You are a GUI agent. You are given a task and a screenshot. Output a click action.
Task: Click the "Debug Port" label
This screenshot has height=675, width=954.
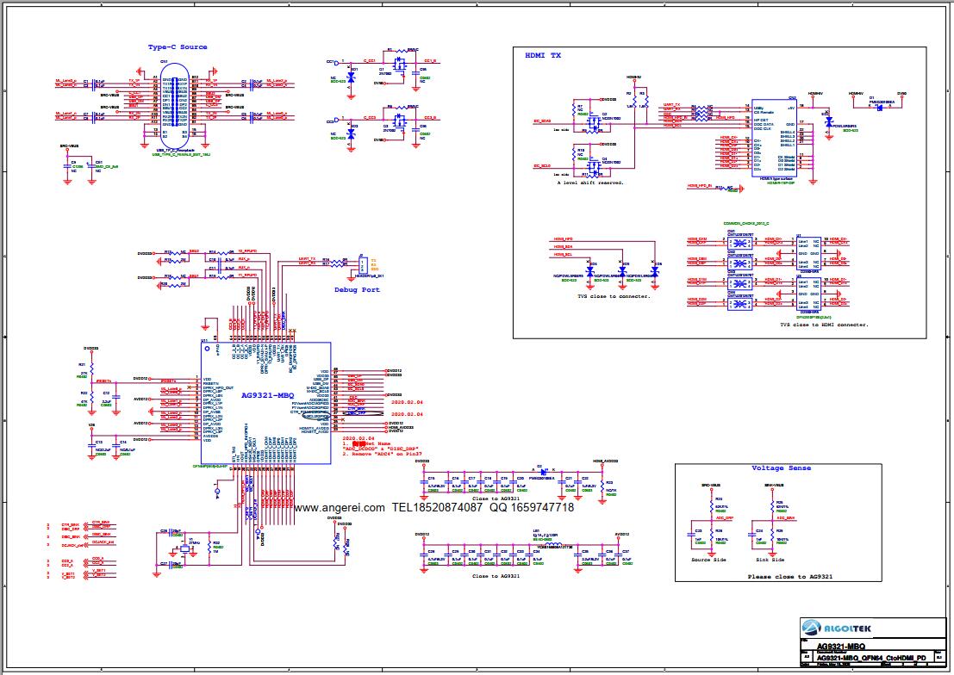click(x=357, y=290)
